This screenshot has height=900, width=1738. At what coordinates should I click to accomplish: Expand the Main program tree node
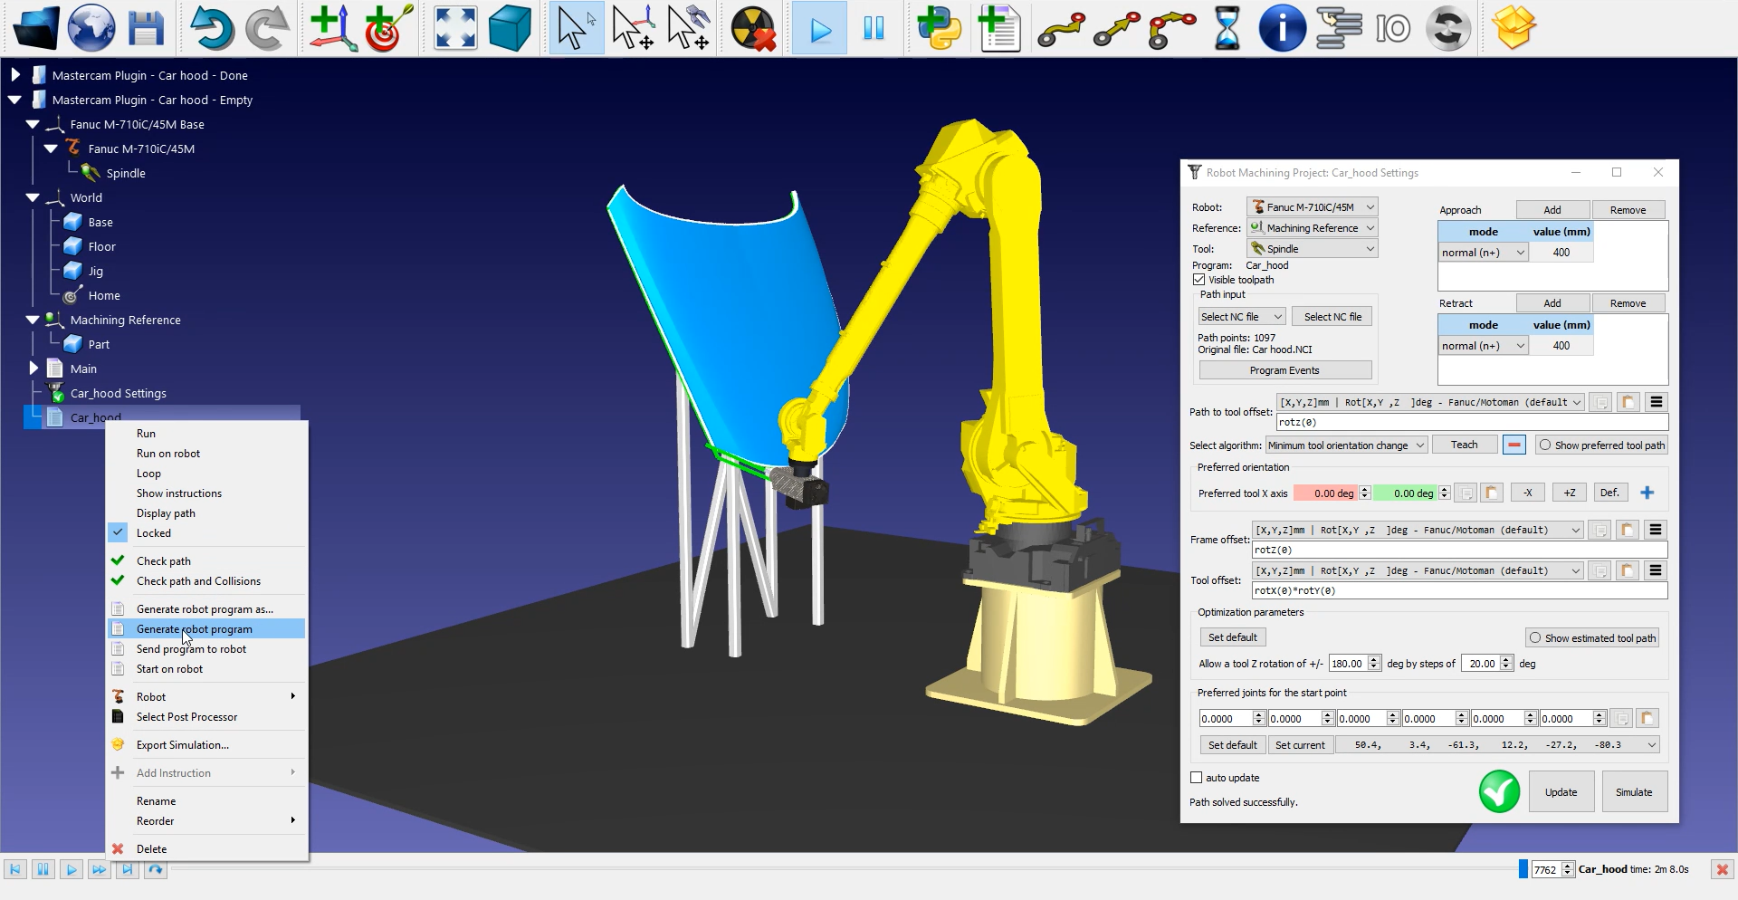click(x=33, y=369)
